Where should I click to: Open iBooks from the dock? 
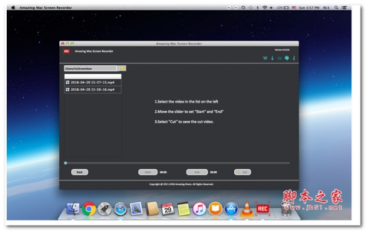pyautogui.click(x=215, y=208)
